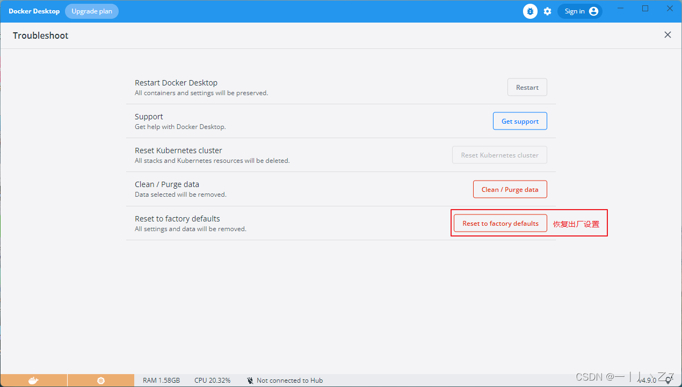Viewport: 682px width, 387px height.
Task: Click the CPU usage readout
Action: [212, 381]
